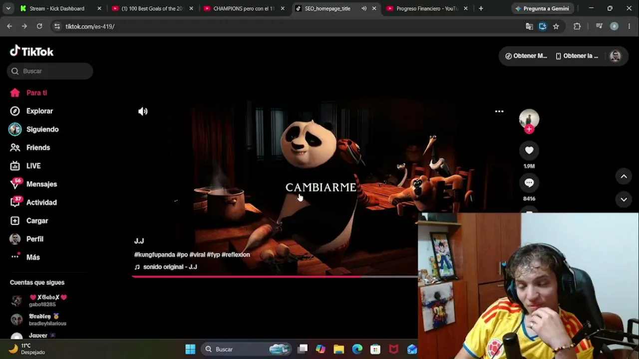Go back in the browser

pos(9,26)
